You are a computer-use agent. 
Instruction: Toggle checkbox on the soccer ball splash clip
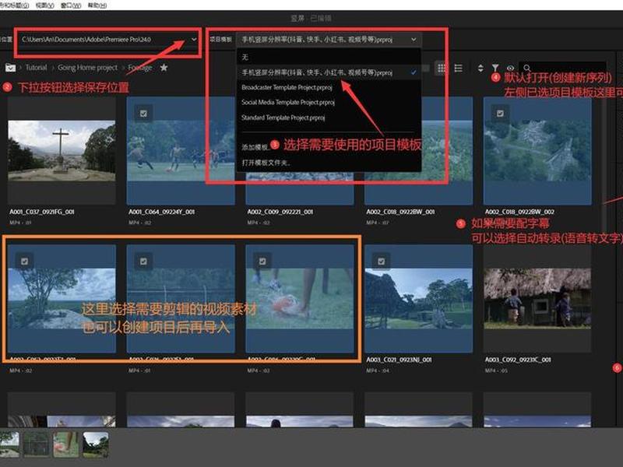pyautogui.click(x=262, y=262)
